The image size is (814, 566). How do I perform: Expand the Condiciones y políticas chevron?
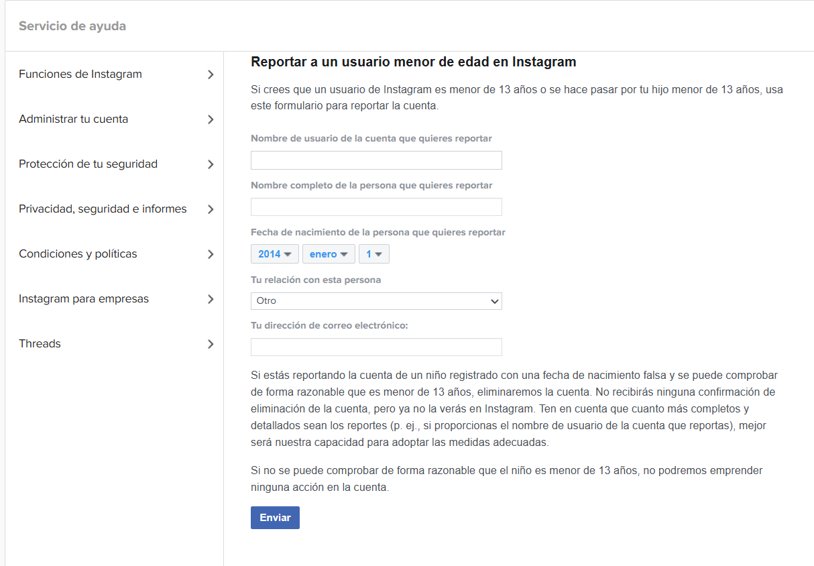[x=211, y=254]
